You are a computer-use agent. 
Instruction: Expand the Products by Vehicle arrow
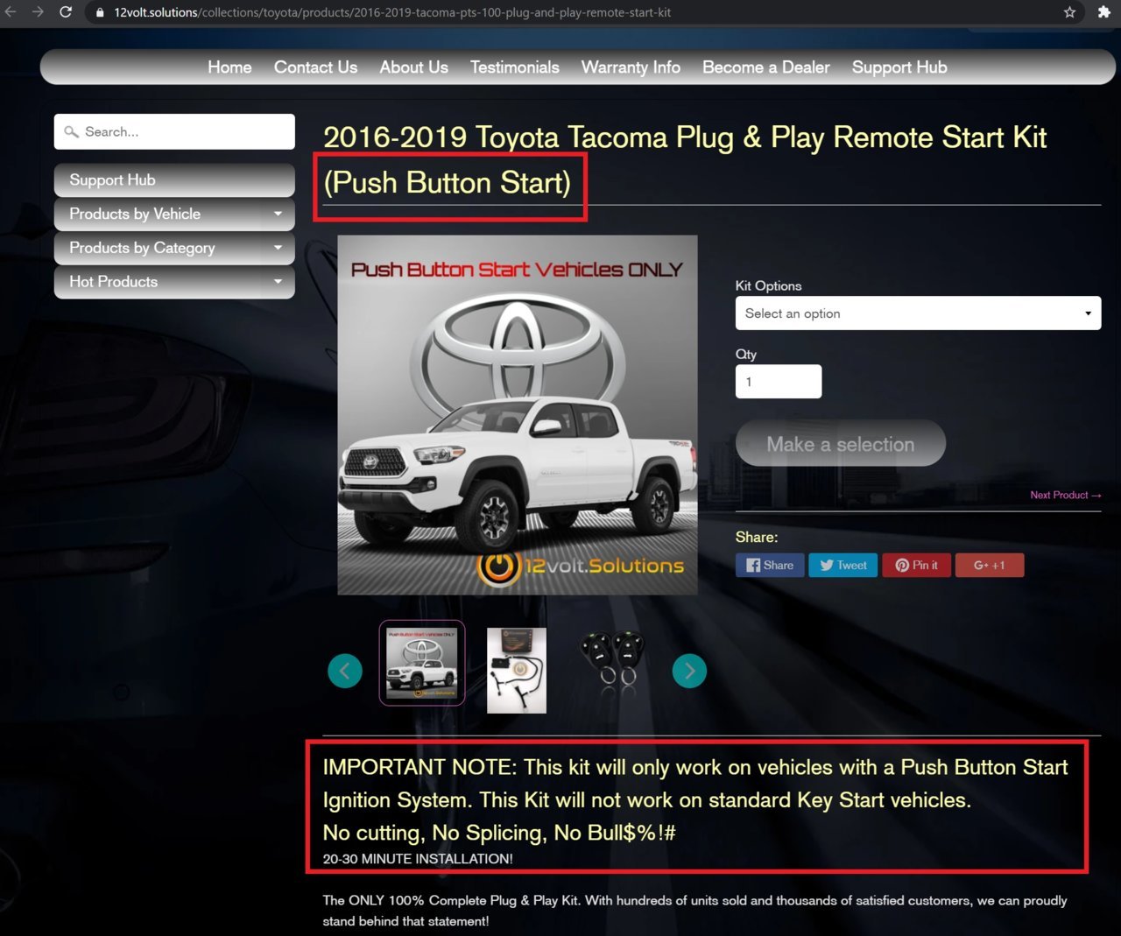(x=278, y=214)
